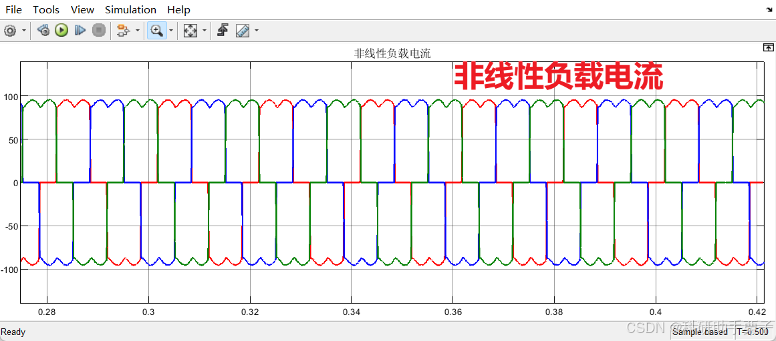Image resolution: width=776 pixels, height=341 pixels.
Task: Click the 0.38 x-axis tick label
Action: 554,312
